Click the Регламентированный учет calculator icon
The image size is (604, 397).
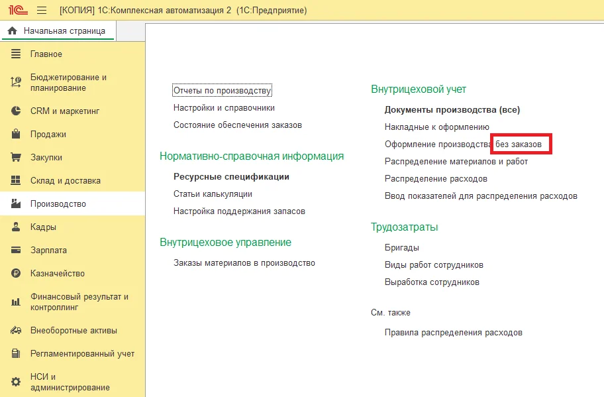16,353
